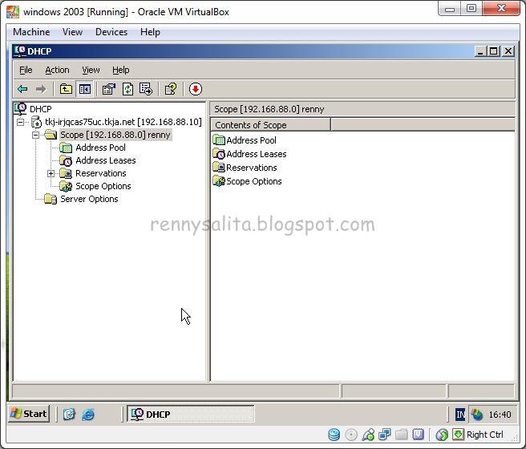Open the DHCP File menu

pos(26,70)
